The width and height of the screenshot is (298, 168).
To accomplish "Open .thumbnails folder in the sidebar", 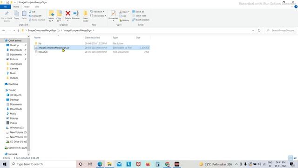I will (x=16, y=64).
